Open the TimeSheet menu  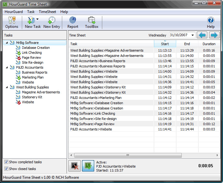coord(47,12)
